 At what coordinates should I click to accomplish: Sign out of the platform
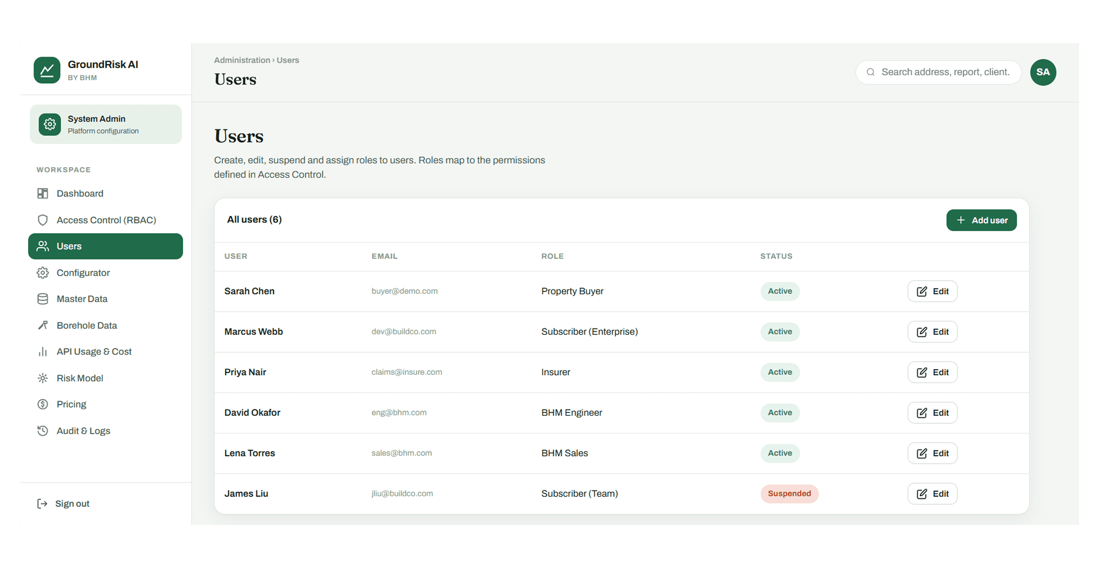tap(63, 504)
